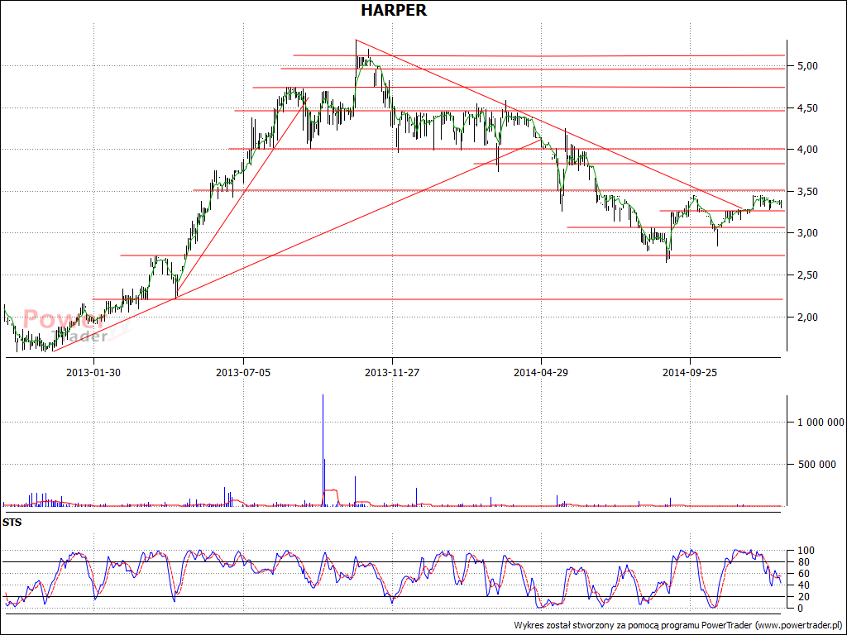Select the "2,50" price axis label
Viewport: 847px width, 635px height.
(x=807, y=275)
